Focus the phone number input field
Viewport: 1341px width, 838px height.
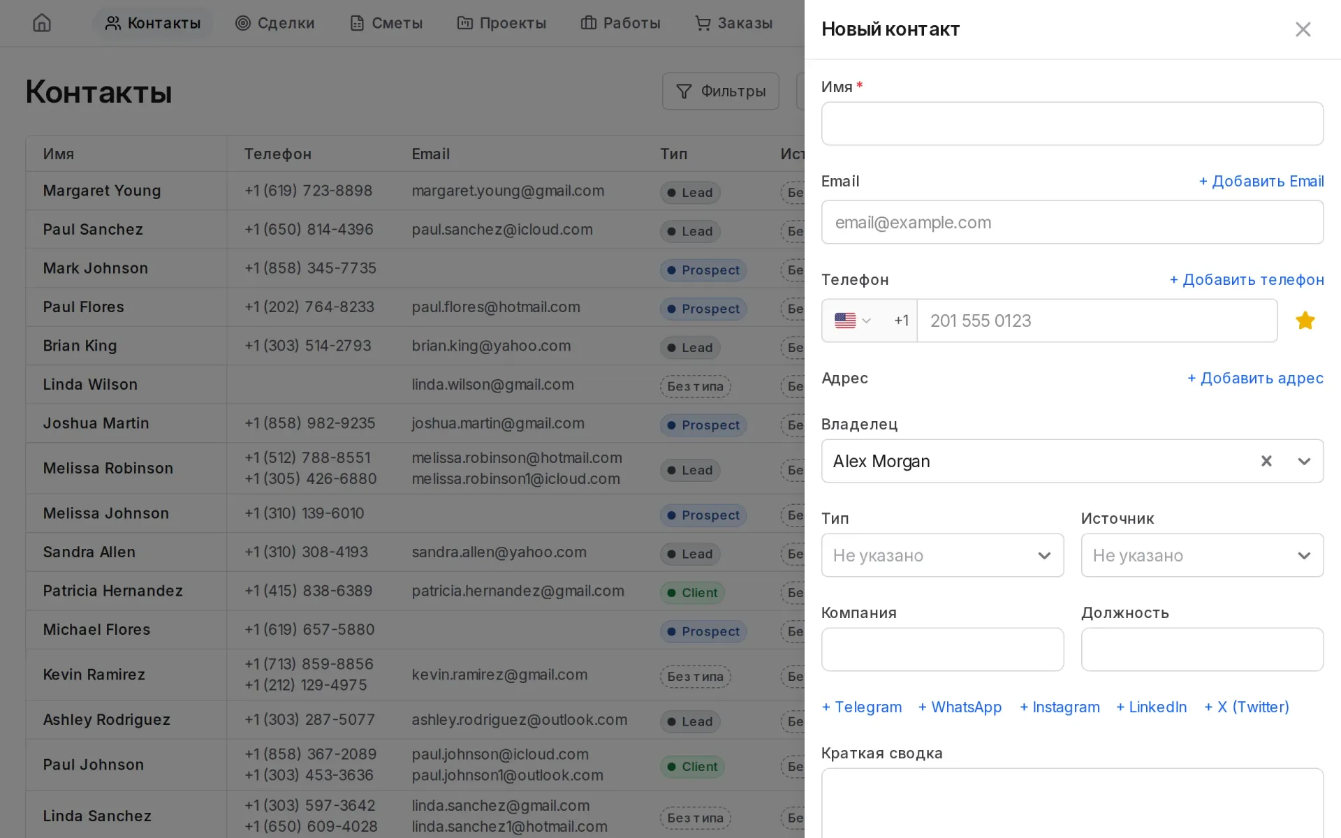click(x=1097, y=321)
